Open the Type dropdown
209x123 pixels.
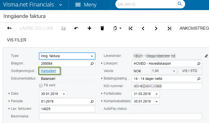click(x=92, y=56)
